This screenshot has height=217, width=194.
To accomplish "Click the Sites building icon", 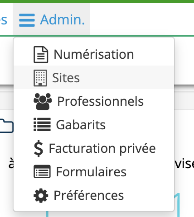I will coord(40,78).
